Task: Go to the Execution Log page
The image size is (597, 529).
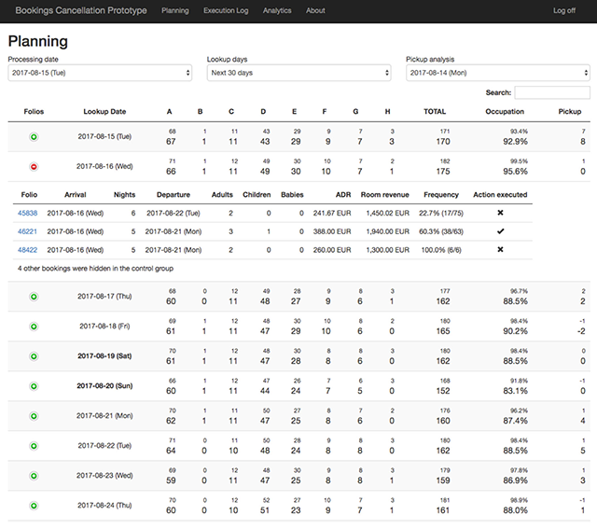Action: coord(226,11)
